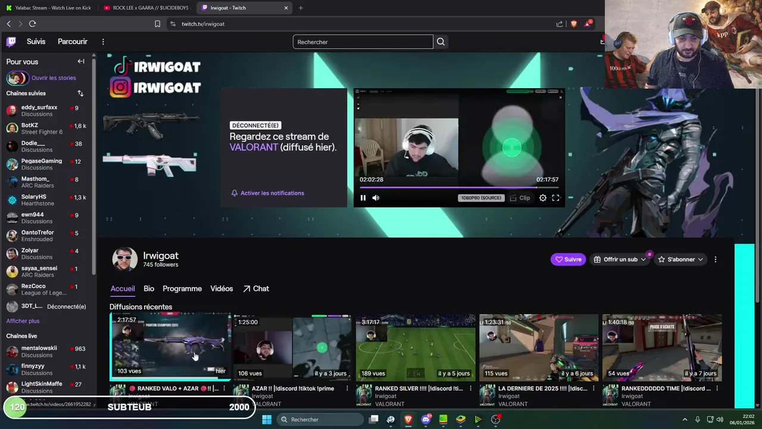Viewport: 762px width, 429px height.
Task: Toggle notifications with Activer les notifications
Action: point(267,193)
